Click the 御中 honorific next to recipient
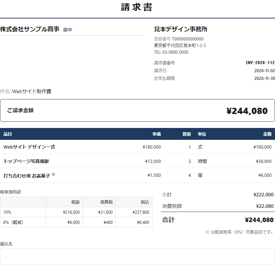Viewport: 275px width, 265px height. [67, 30]
